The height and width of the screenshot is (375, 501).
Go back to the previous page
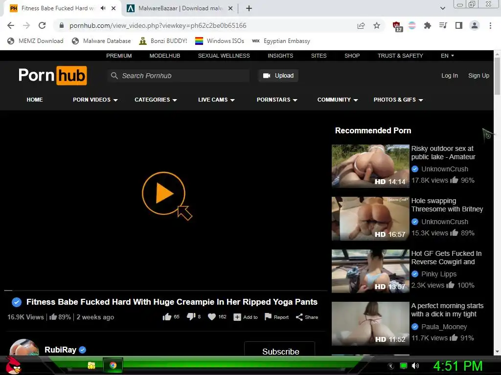pos(11,25)
